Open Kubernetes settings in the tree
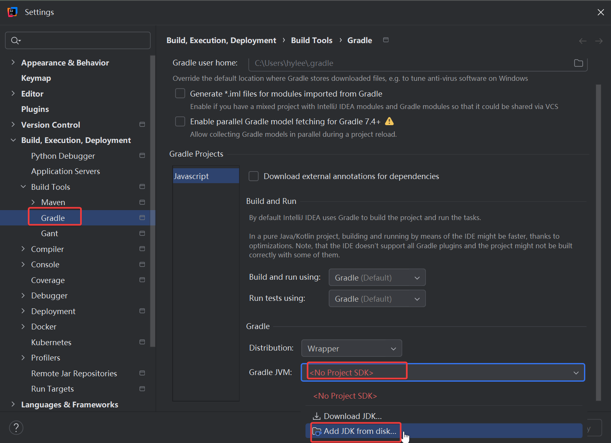This screenshot has width=611, height=443. (51, 342)
